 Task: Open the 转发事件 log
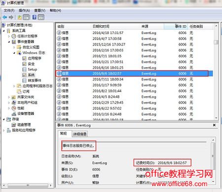point(35,80)
